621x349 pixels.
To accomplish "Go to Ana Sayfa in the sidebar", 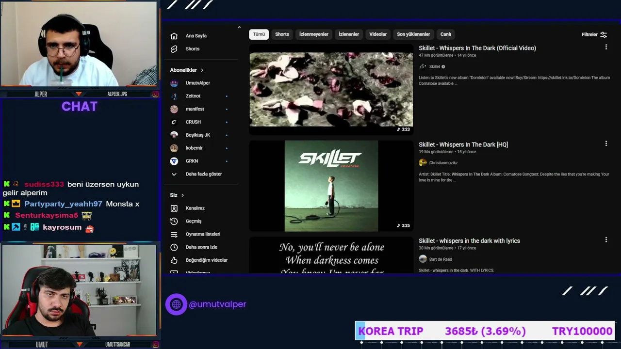I will (x=196, y=36).
